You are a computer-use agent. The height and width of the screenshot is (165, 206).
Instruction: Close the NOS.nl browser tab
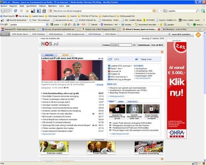pos(159,29)
